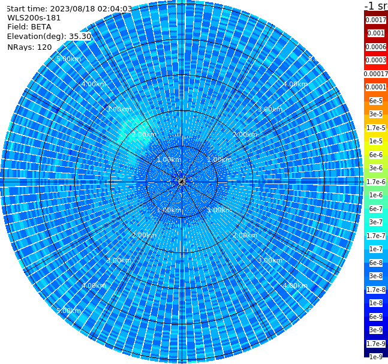This screenshot has width=388, height=364.
Task: Click the radar plot center origin
Action: (x=182, y=182)
